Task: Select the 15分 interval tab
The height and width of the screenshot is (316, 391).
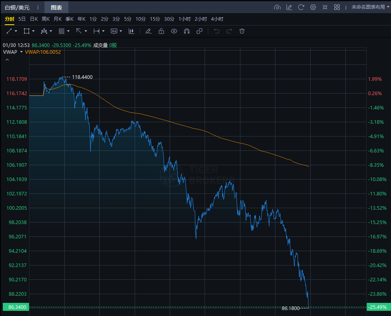Action: (155, 19)
